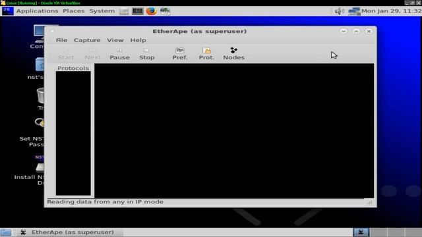The height and width of the screenshot is (237, 422).
Task: Click the volume speaker icon in panel
Action: point(340,11)
